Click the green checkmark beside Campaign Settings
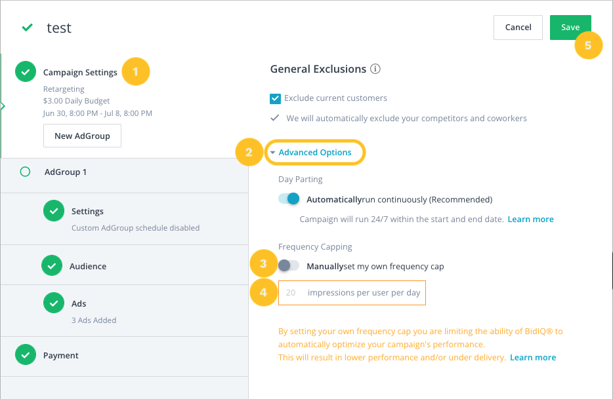 point(24,71)
